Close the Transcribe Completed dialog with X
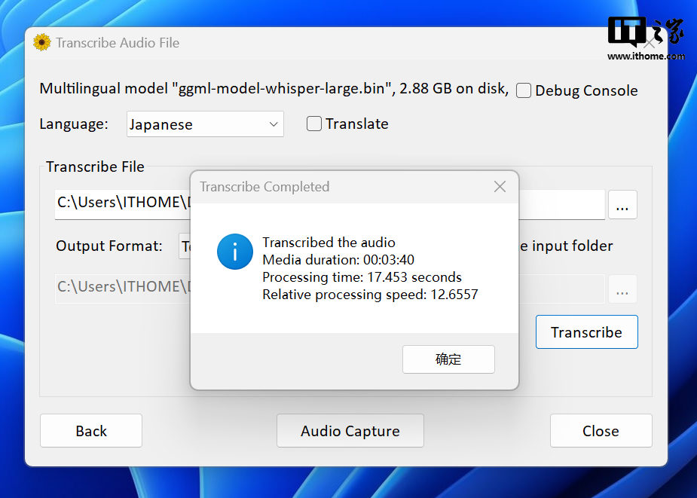697x498 pixels. point(500,187)
